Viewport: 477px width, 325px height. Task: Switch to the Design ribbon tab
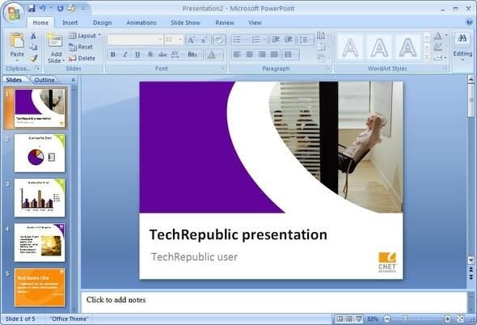(102, 23)
